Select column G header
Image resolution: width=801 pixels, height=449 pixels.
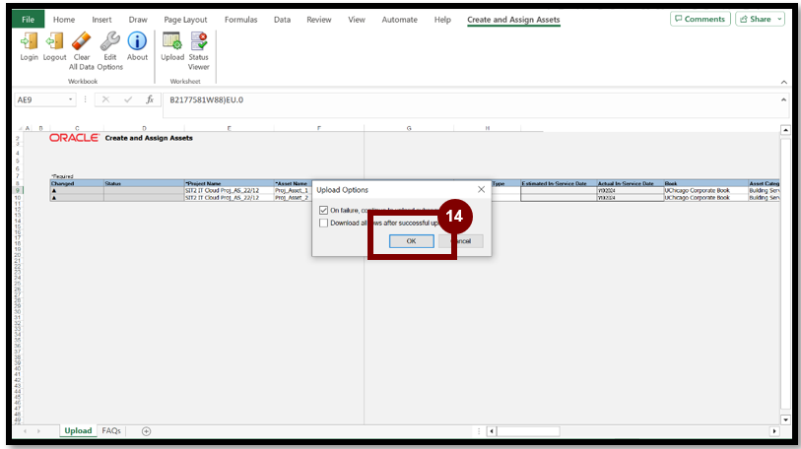409,128
